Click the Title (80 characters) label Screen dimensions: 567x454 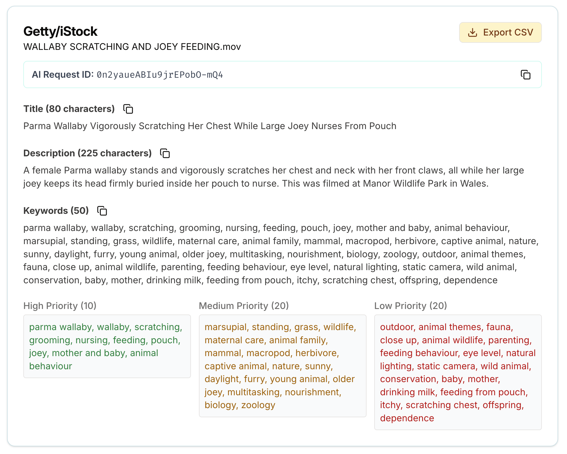69,109
